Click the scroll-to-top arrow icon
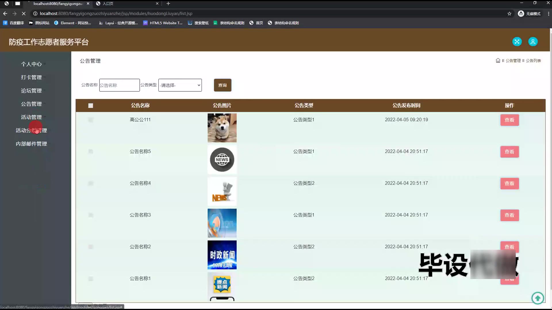 click(538, 298)
